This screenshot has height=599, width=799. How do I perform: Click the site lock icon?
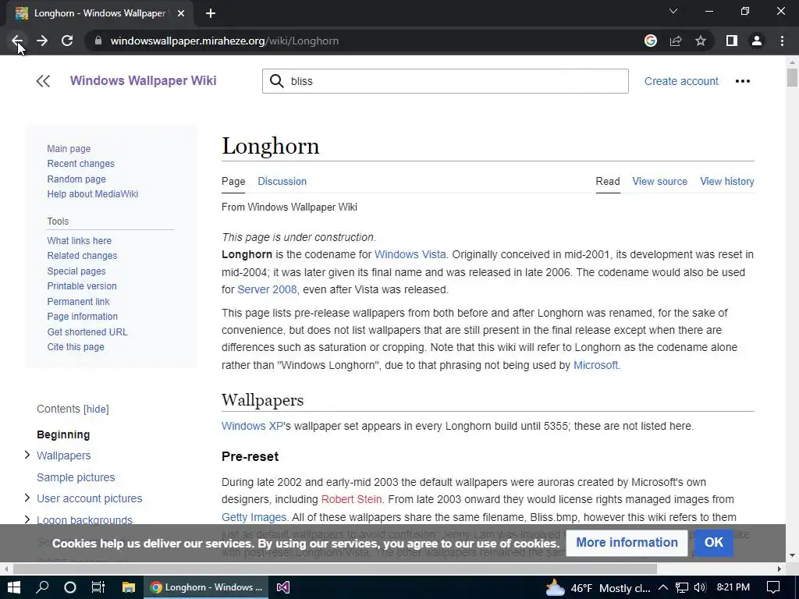[x=98, y=41]
